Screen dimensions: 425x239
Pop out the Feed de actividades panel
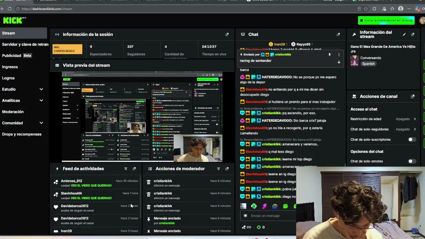(x=134, y=169)
